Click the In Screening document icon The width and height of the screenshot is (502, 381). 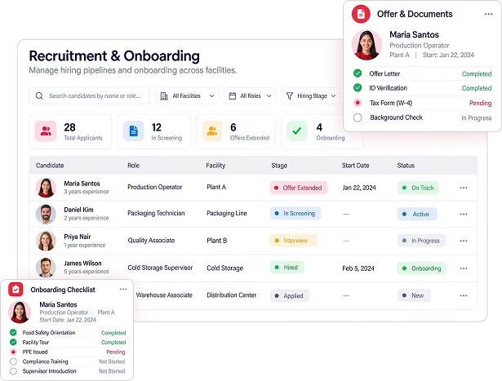click(134, 131)
